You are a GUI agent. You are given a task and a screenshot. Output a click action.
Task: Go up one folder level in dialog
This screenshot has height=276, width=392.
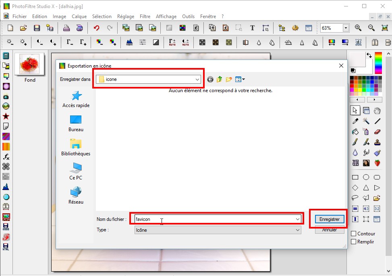[220, 79]
